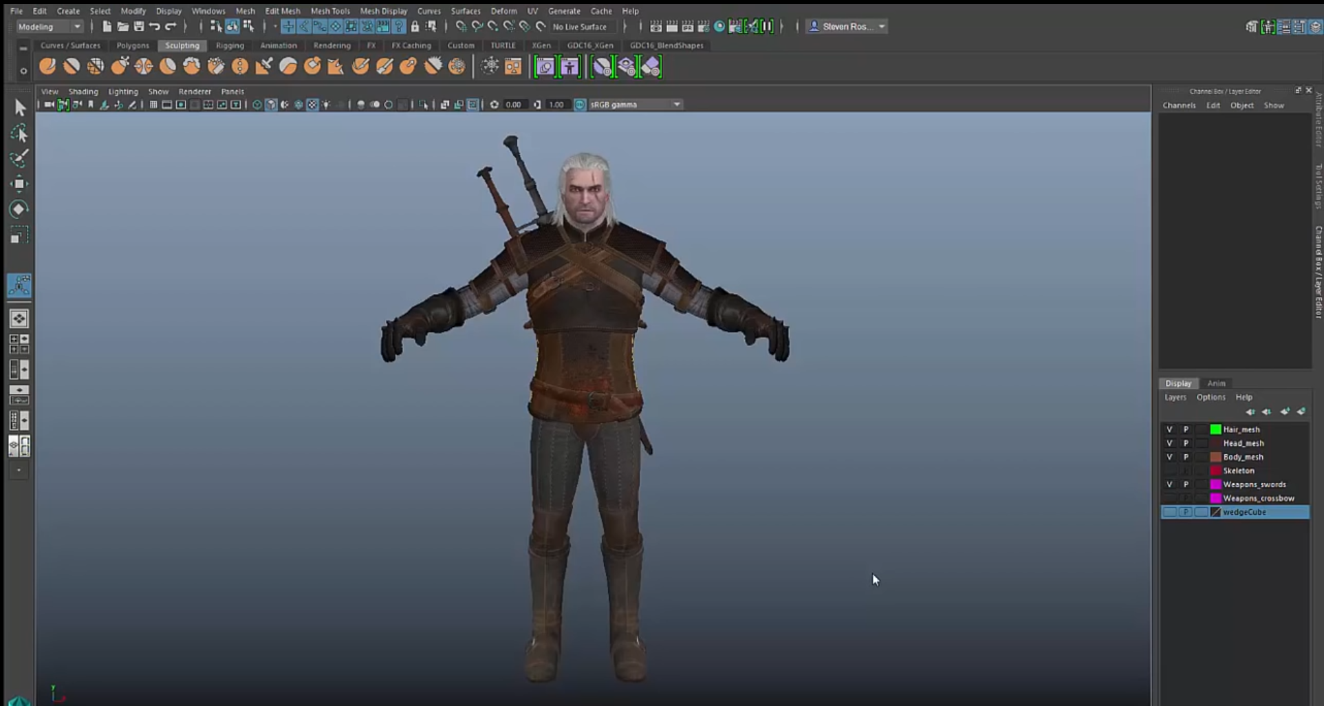Click the highlighted Last Tool Used icon
1324x706 pixels.
(x=19, y=286)
